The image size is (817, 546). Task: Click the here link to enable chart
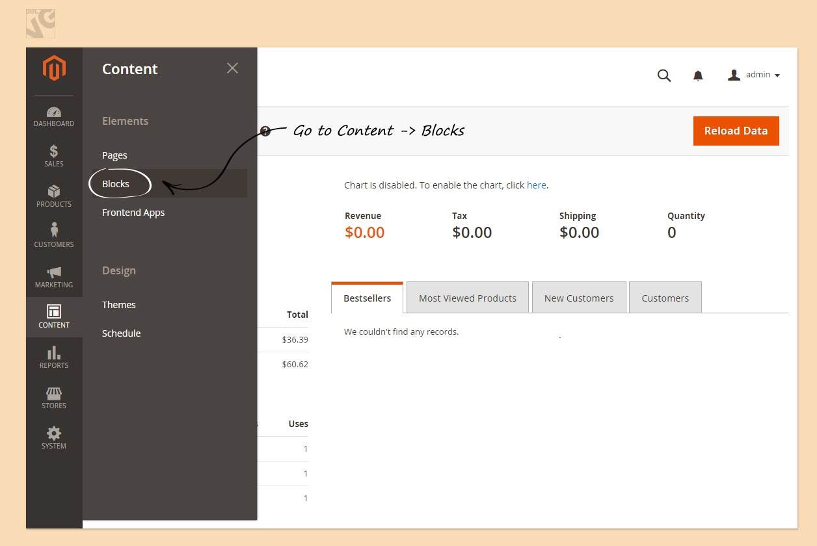(x=537, y=185)
